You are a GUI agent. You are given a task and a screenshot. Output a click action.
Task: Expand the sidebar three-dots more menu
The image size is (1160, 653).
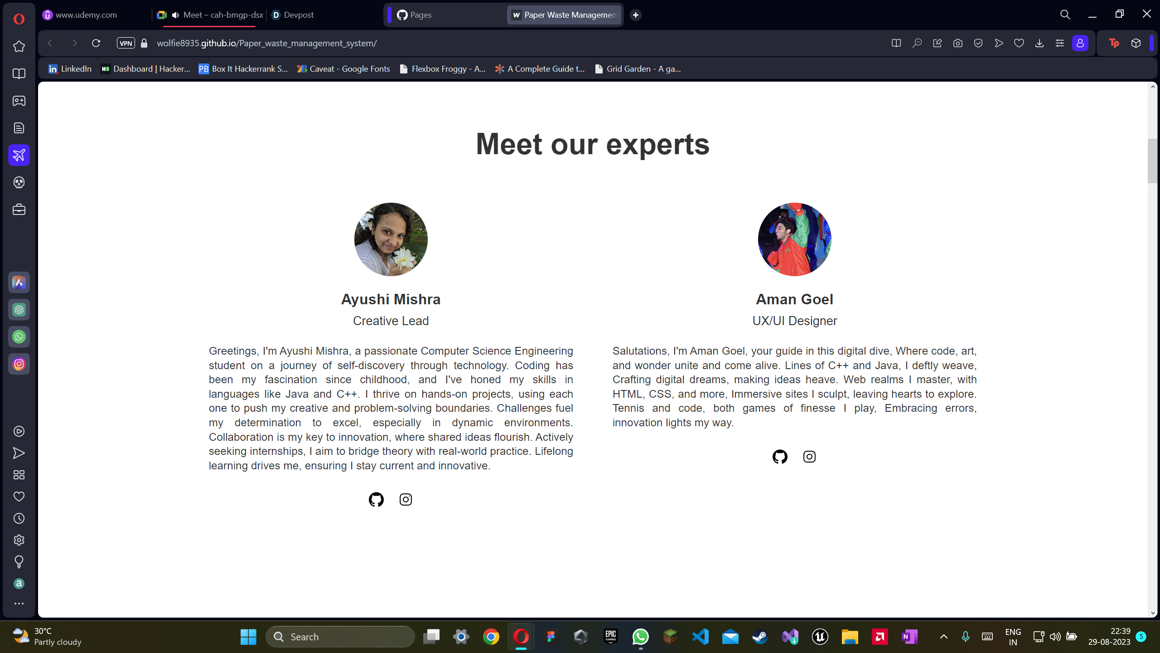point(19,604)
